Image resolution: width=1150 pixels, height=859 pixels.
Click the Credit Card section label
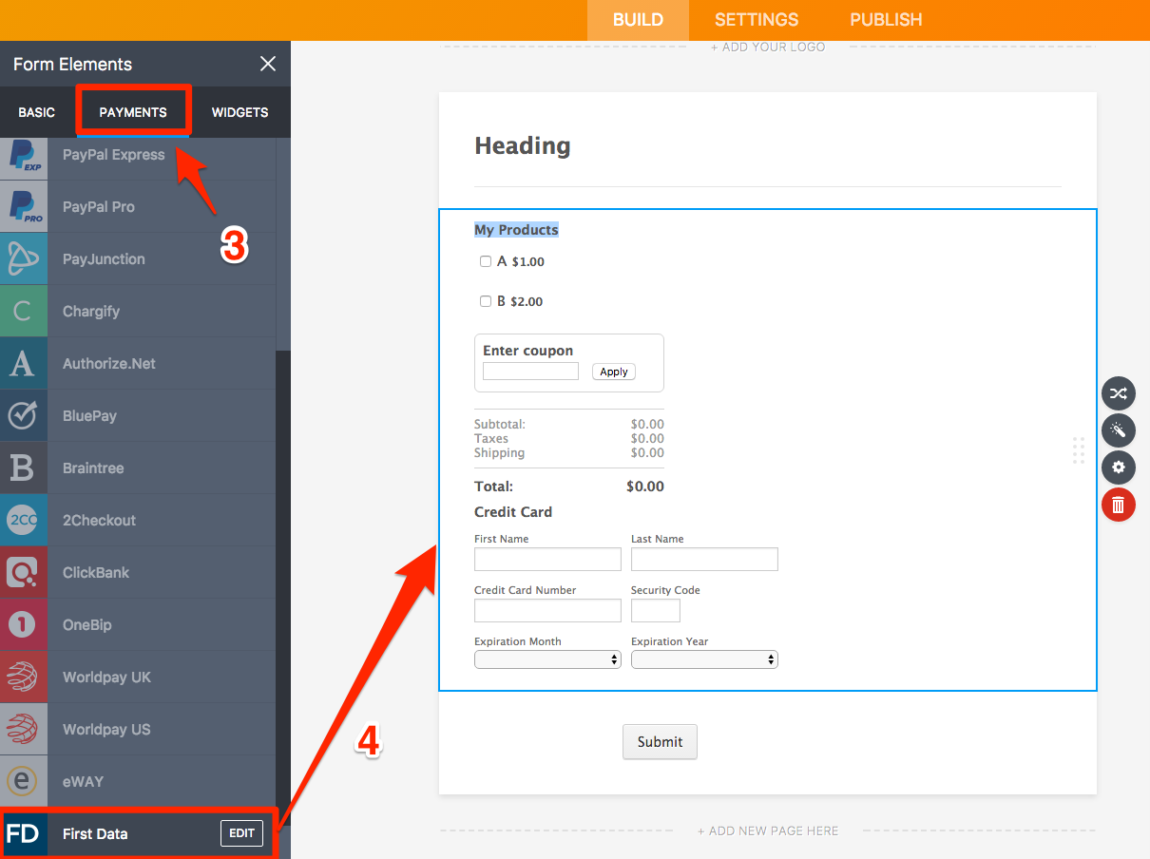click(513, 511)
